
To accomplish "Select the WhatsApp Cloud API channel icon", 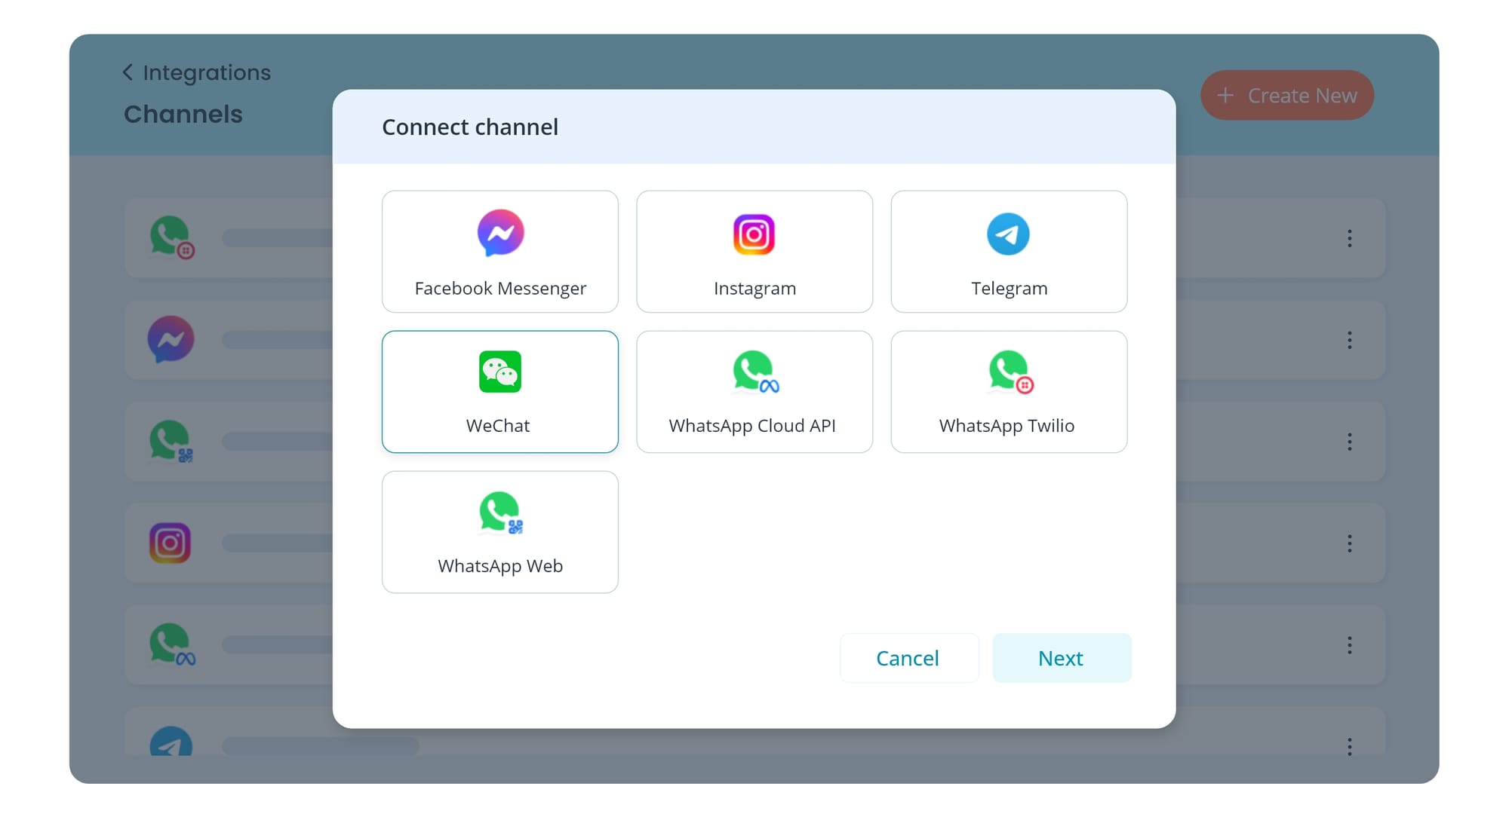I will click(754, 371).
